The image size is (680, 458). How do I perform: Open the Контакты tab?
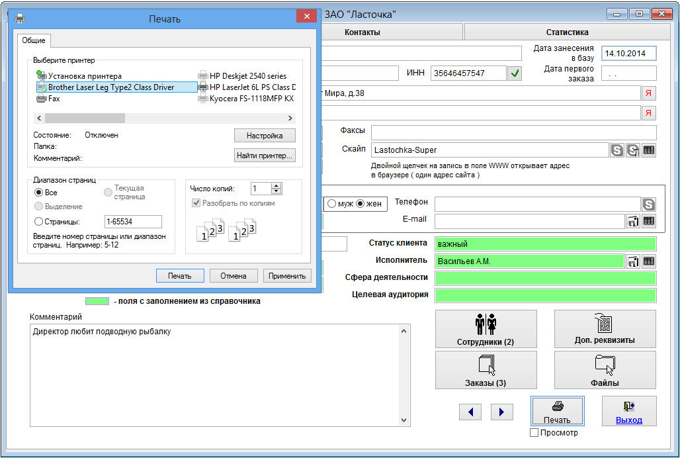pyautogui.click(x=362, y=32)
